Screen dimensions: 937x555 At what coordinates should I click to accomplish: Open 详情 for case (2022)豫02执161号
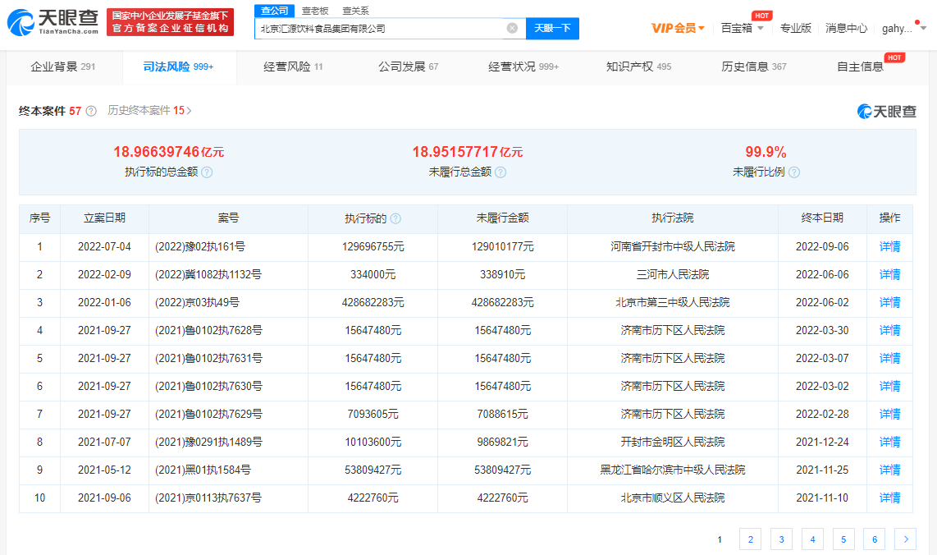click(889, 246)
